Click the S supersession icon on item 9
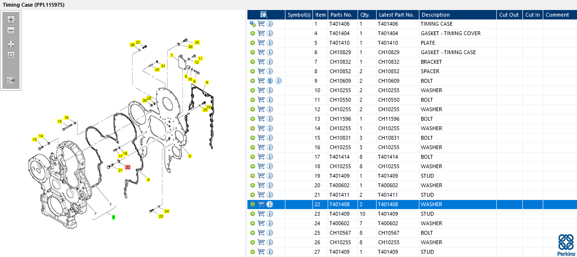The image size is (577, 257). click(x=270, y=81)
